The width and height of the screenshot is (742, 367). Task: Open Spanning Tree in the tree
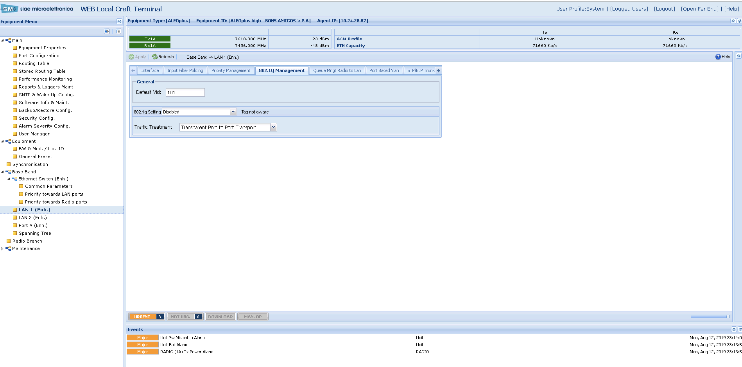35,233
